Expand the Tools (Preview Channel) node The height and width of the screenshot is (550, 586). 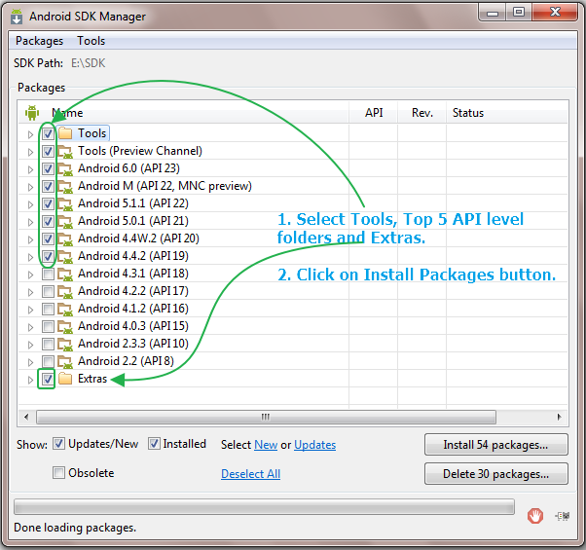(x=30, y=152)
